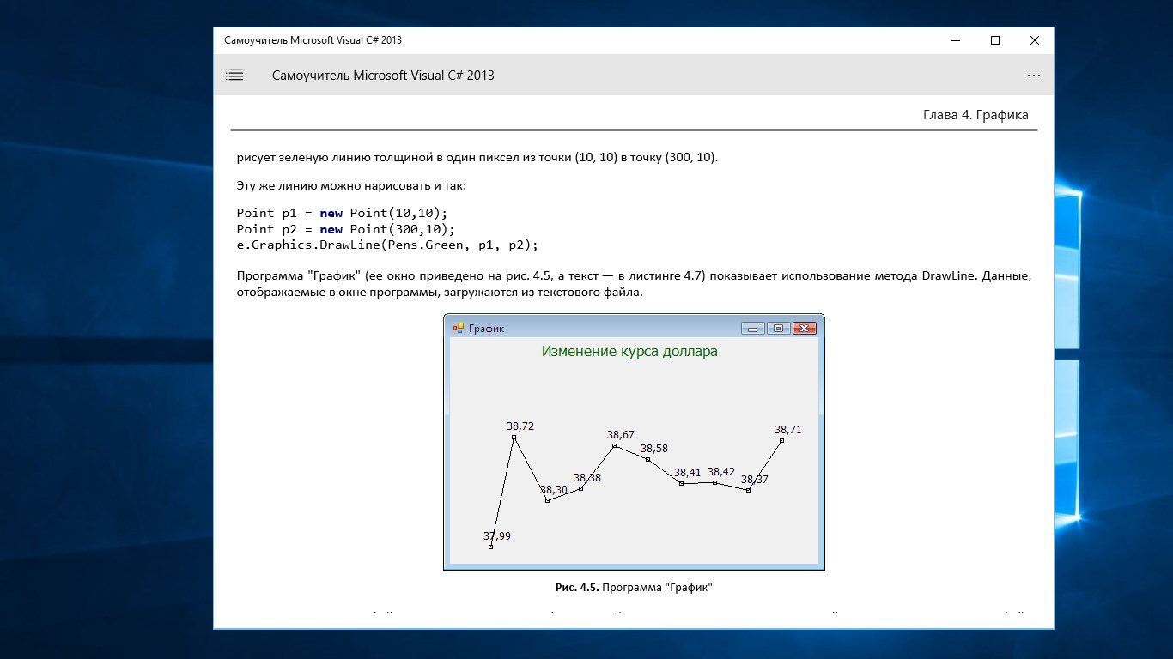
Task: Open the table of contents hamburger menu
Action: [234, 75]
